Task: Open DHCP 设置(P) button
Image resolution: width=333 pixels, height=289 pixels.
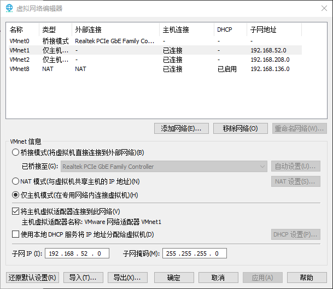Action: [296, 234]
